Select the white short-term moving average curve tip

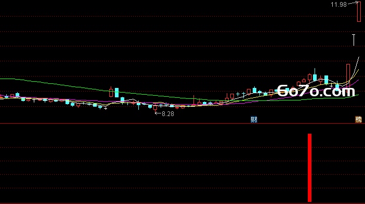point(358,58)
